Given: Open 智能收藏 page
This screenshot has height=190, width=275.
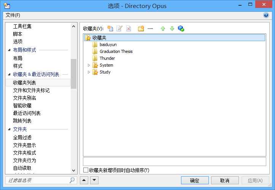Looking at the screenshot, I should 22,105.
